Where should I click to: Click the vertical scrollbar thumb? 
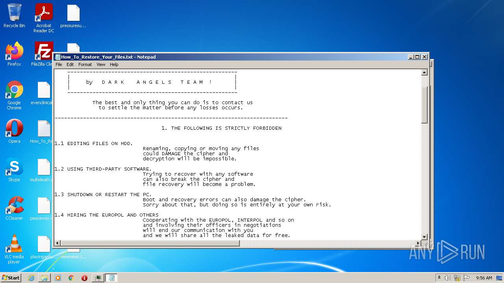[424, 105]
